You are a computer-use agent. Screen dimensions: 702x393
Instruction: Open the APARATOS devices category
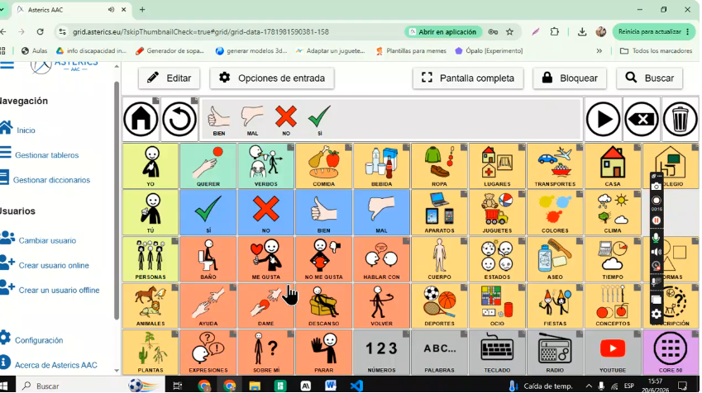coord(439,212)
